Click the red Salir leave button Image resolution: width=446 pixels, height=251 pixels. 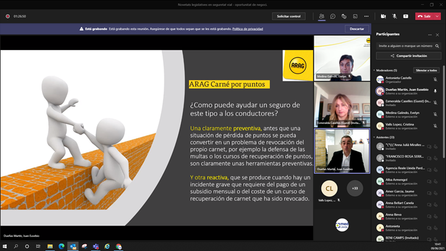coord(424,16)
